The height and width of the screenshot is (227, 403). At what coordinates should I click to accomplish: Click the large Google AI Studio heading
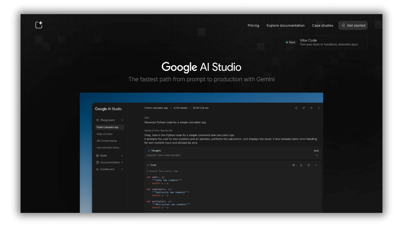pos(201,67)
